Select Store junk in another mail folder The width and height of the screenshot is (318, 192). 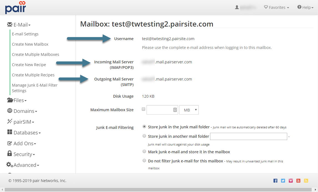144,136
